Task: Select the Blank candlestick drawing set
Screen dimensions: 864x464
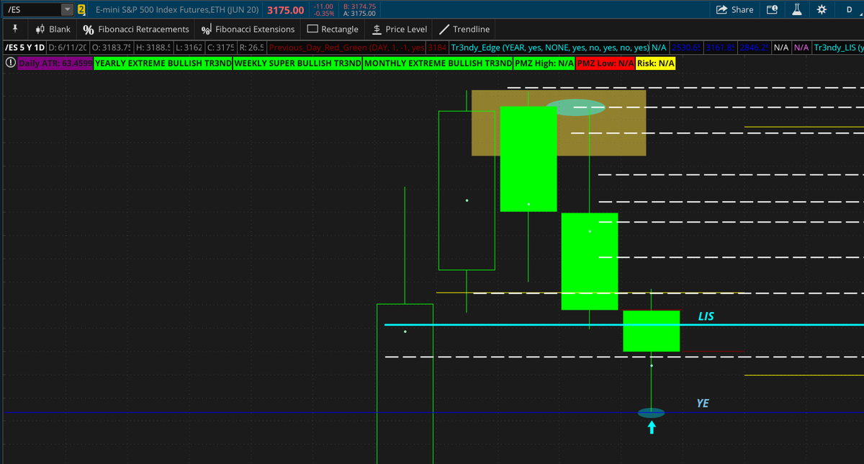Action: [53, 29]
